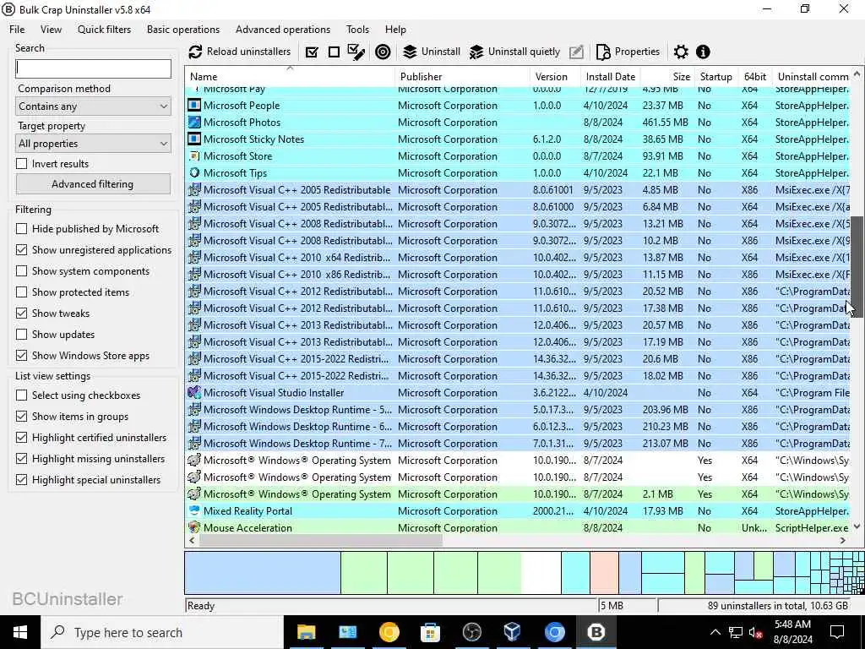Open the Advanced operations menu
This screenshot has width=865, height=649.
point(283,30)
